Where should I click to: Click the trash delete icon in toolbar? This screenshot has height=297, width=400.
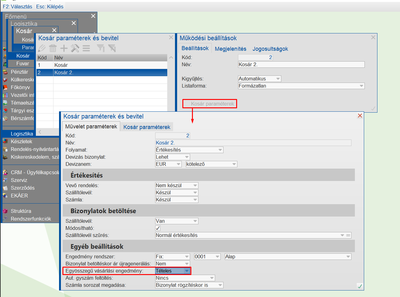53,48
